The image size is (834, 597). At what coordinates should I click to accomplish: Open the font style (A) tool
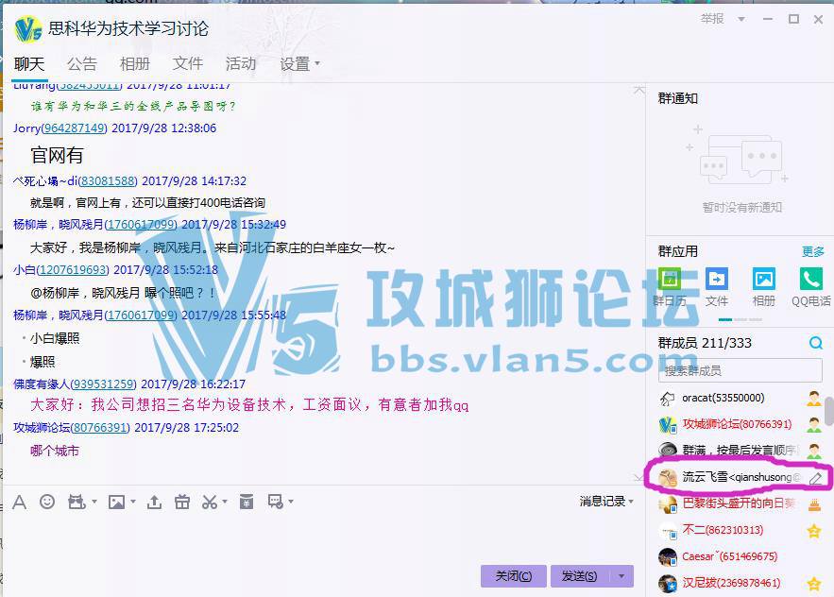(x=19, y=502)
